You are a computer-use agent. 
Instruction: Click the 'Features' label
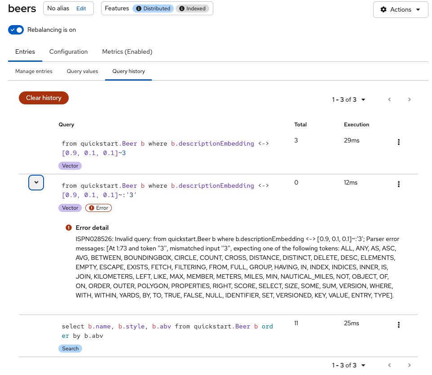117,9
